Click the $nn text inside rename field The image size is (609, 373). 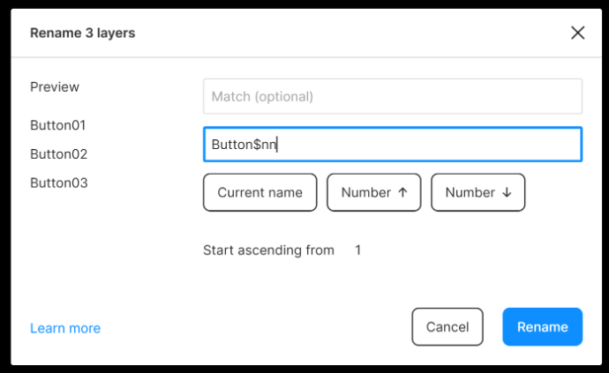tap(265, 145)
